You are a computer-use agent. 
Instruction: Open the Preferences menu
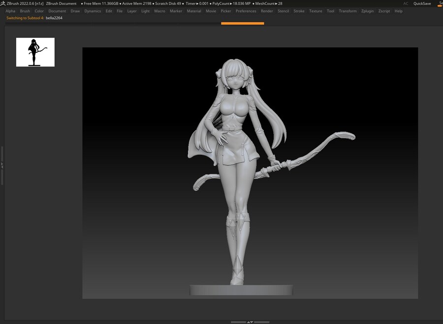point(246,11)
